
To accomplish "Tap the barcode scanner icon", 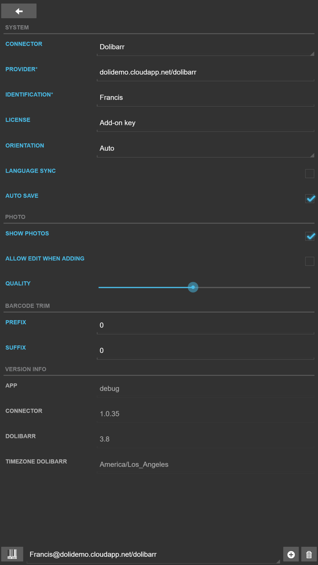I will tap(12, 554).
